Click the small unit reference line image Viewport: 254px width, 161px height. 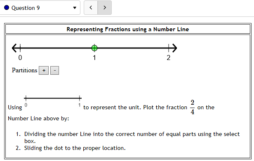pos(52,101)
